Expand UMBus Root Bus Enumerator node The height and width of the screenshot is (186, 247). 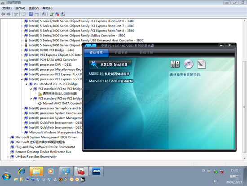point(8,157)
